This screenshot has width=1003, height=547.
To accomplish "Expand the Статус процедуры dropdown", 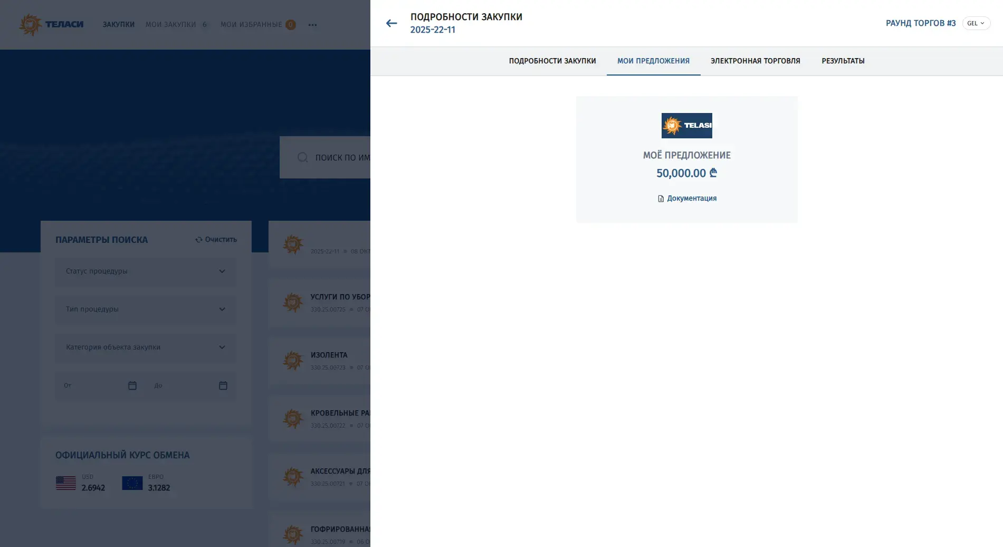I will pos(146,271).
